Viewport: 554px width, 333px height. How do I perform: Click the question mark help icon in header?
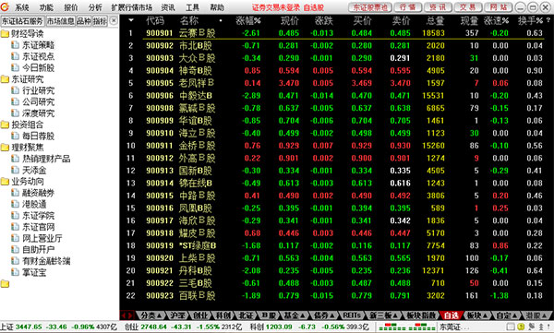coord(548,20)
